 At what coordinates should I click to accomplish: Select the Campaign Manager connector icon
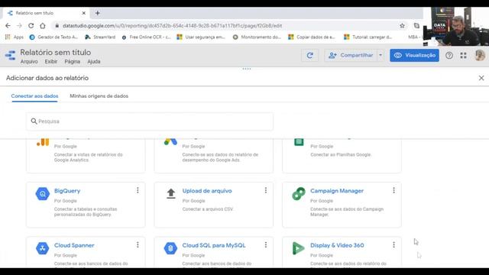tap(299, 193)
